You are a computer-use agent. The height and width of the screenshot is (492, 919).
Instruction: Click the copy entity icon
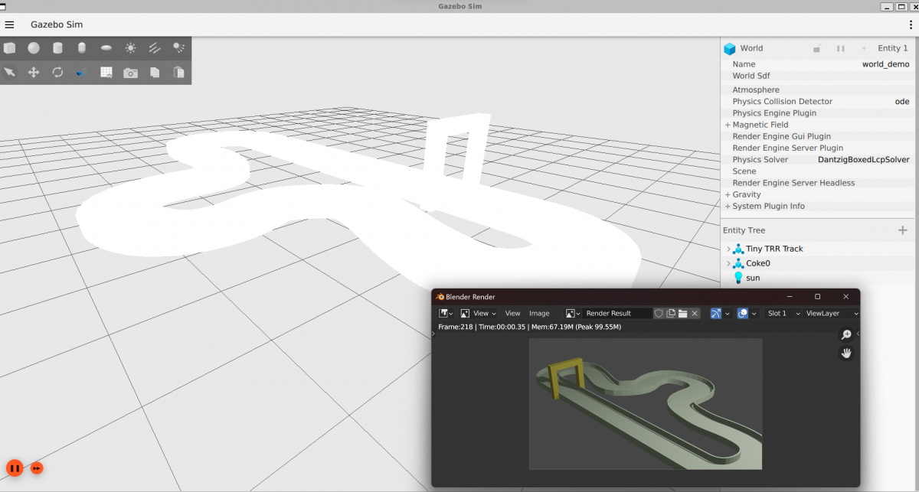155,73
